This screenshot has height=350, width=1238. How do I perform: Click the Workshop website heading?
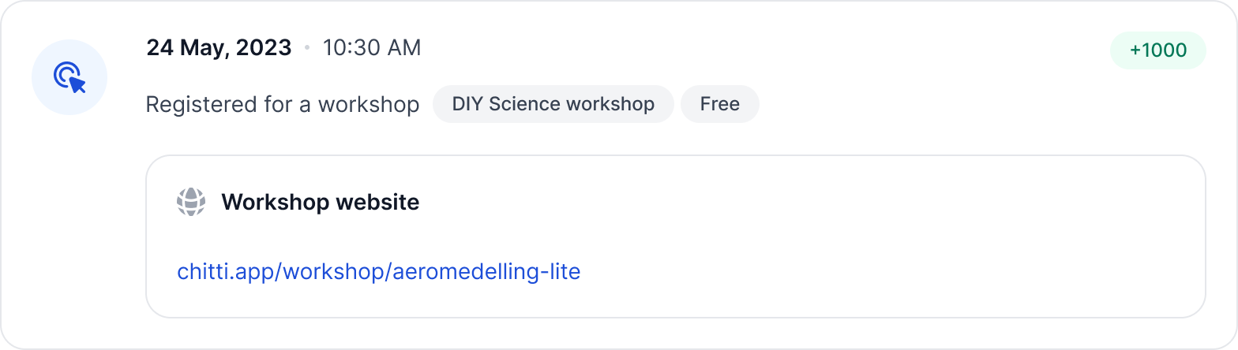[x=320, y=203]
